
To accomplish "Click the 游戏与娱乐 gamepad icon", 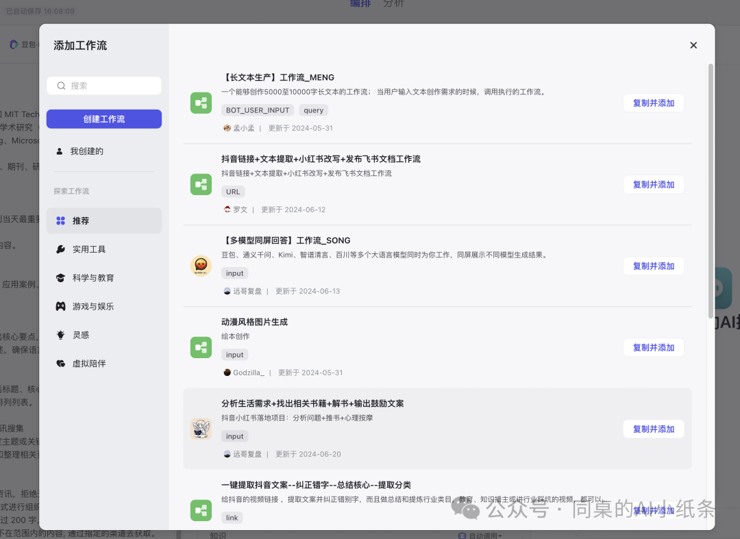I will click(x=62, y=306).
